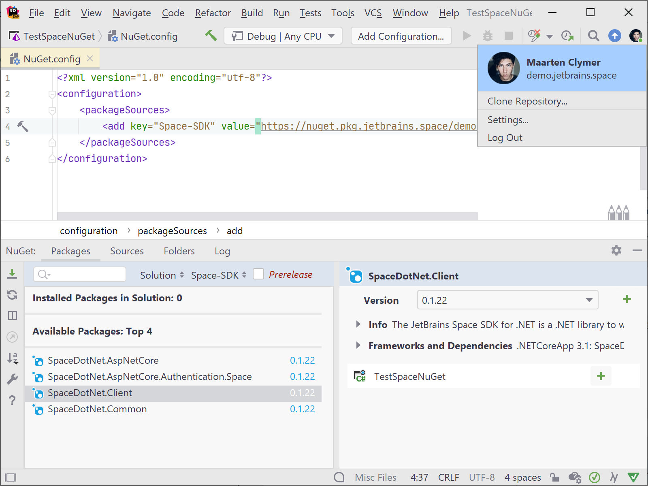
Task: Install package with green plus next to Version
Action: point(627,299)
